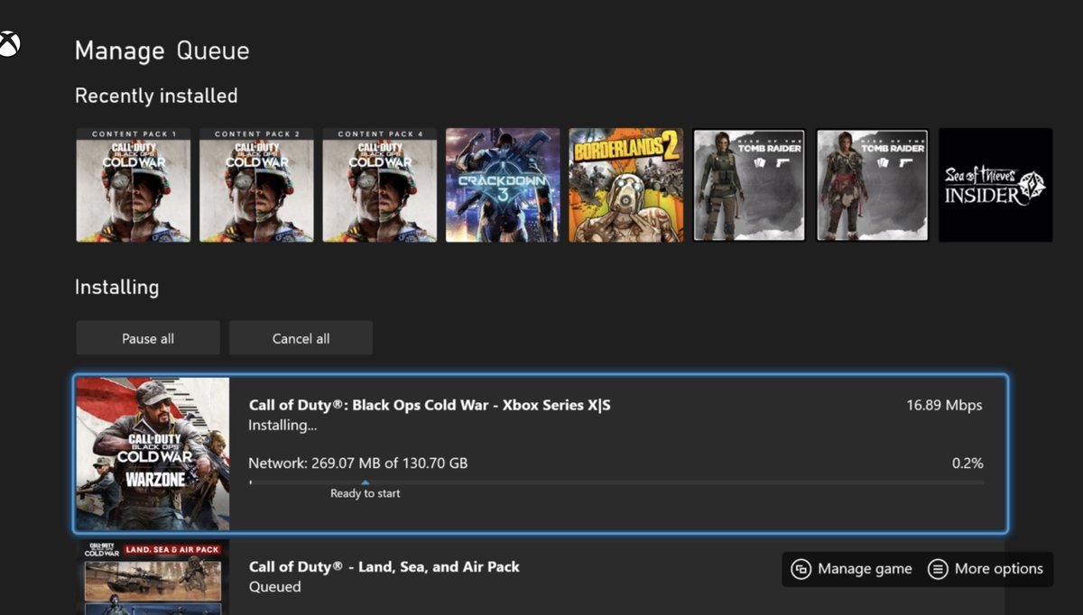The height and width of the screenshot is (615, 1083).
Task: Open Cold War Content Pack 1 tile
Action: click(x=134, y=185)
